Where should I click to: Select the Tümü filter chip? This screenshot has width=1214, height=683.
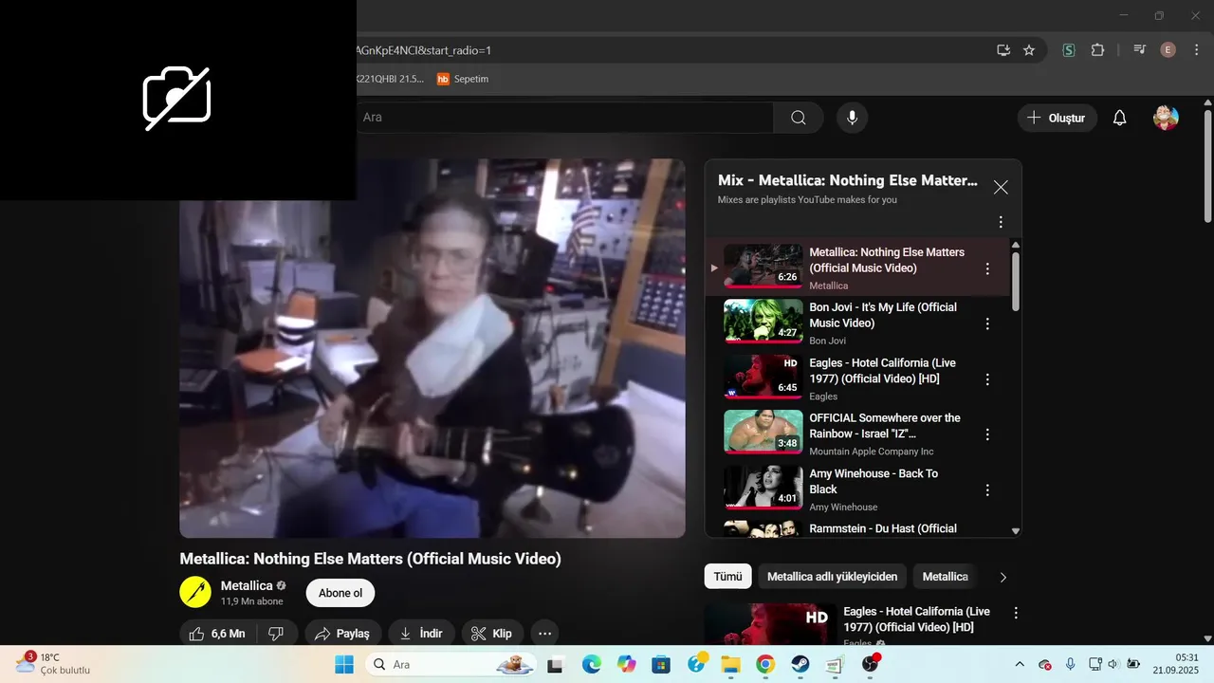[727, 576]
